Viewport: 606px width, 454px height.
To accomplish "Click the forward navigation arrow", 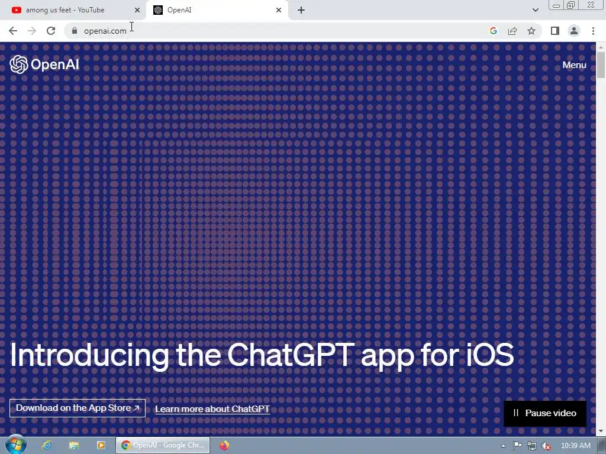I will point(32,31).
